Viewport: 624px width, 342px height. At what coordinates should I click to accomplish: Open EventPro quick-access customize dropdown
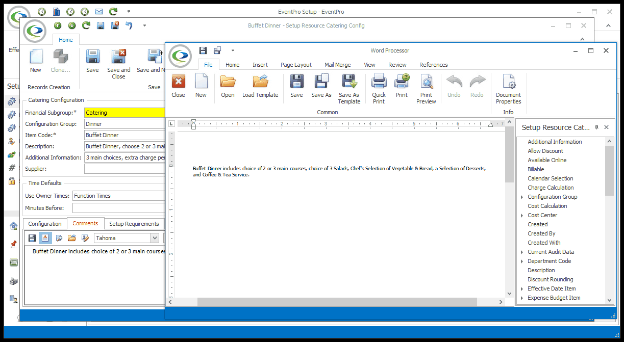tap(129, 11)
